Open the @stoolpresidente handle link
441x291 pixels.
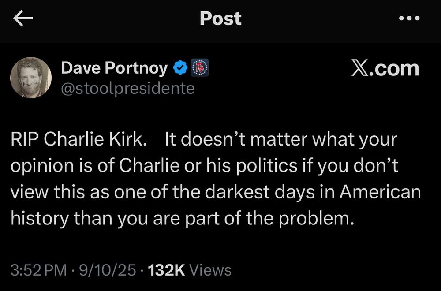[x=127, y=88]
